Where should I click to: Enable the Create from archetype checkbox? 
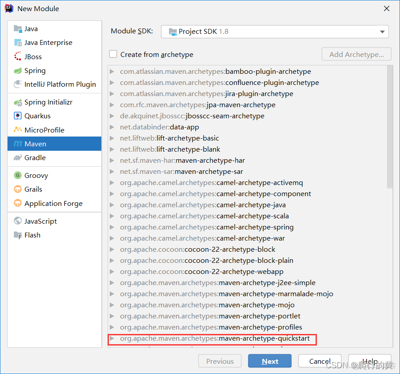tap(113, 54)
